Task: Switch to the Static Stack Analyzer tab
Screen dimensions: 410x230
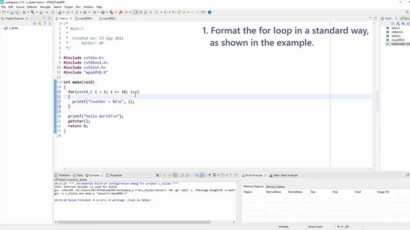Action: click(284, 175)
